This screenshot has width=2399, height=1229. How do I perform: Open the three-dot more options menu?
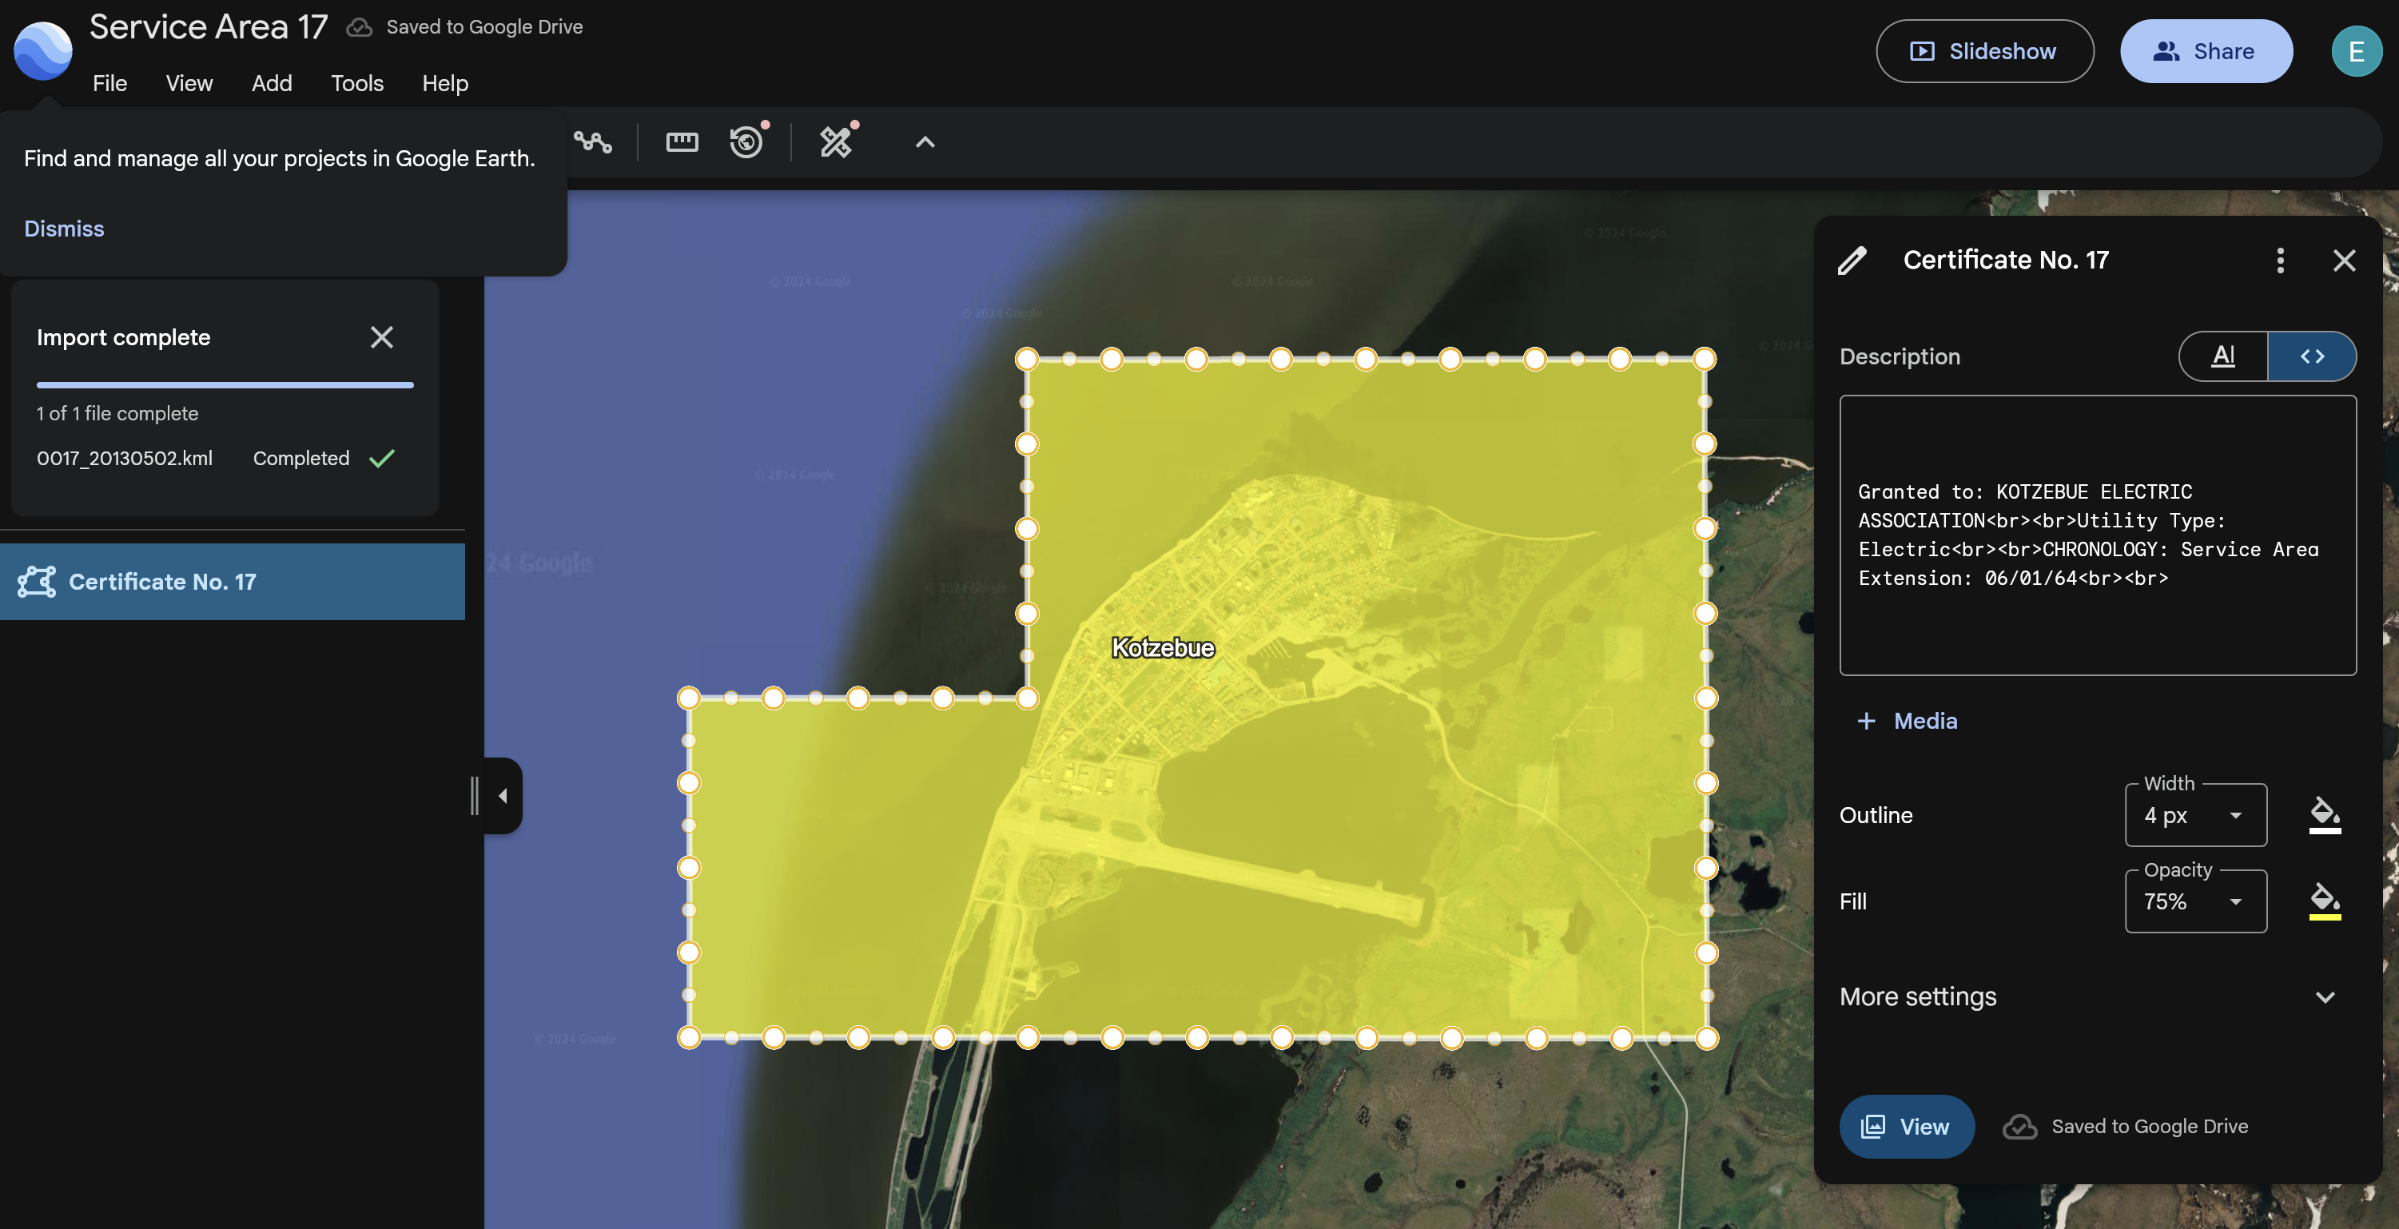point(2281,260)
